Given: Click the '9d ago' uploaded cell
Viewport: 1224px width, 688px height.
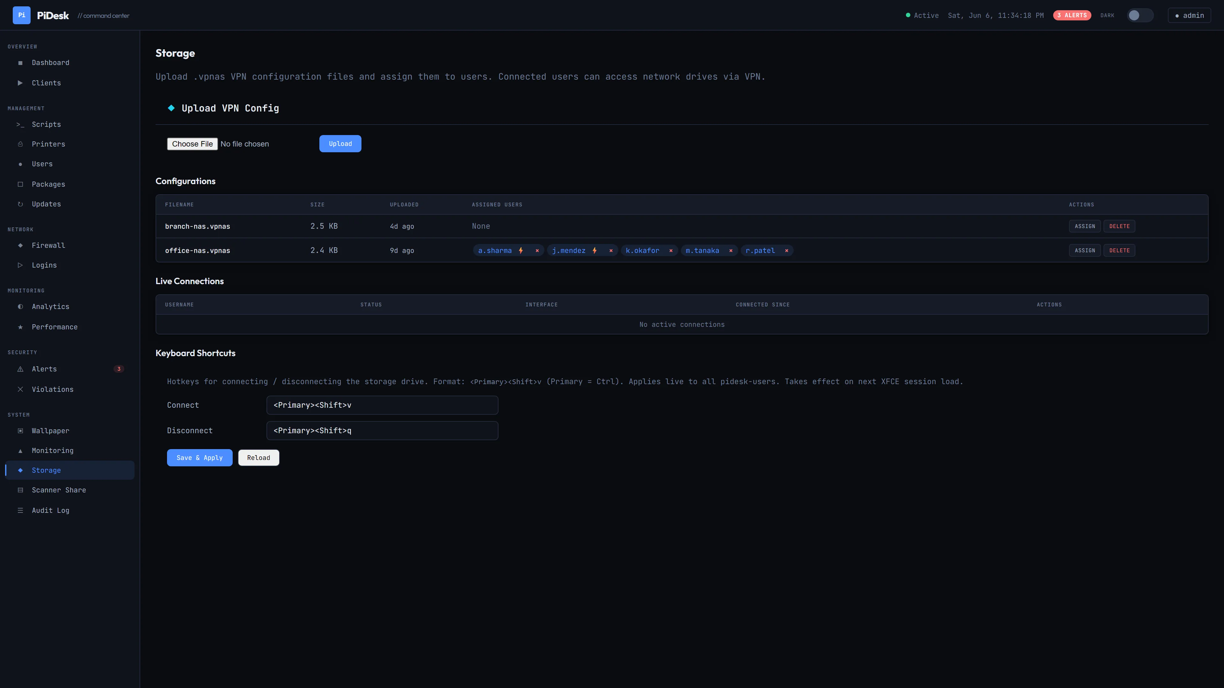Looking at the screenshot, I should [x=402, y=251].
